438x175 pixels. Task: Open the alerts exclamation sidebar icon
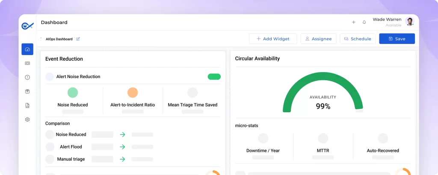27,77
